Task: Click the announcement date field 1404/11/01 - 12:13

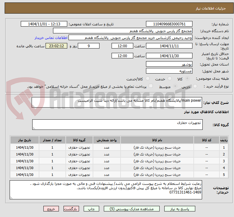Action: [44, 24]
